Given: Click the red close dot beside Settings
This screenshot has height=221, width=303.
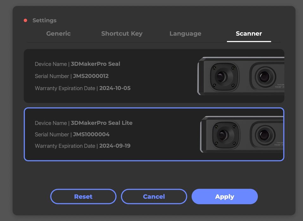Looking at the screenshot, I should (x=25, y=21).
